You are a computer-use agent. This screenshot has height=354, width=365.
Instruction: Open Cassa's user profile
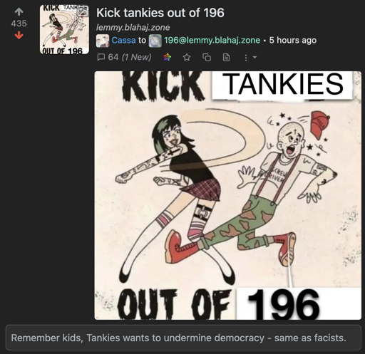pyautogui.click(x=123, y=41)
